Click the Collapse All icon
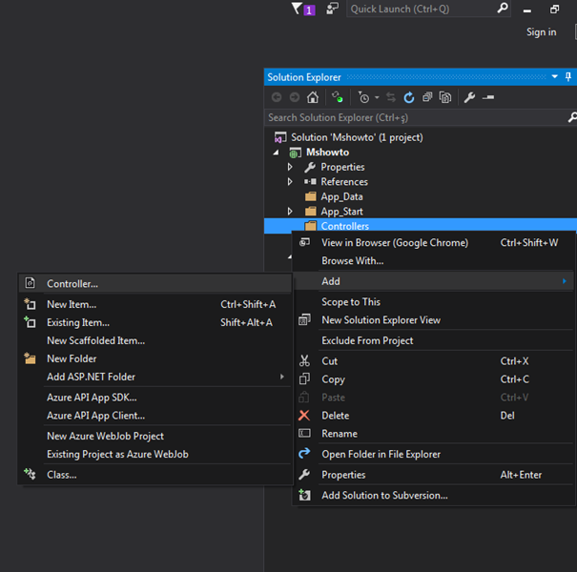Screen dimensions: 577x572 [427, 97]
